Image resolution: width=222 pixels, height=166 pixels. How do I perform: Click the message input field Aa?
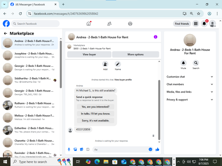coord(121,150)
